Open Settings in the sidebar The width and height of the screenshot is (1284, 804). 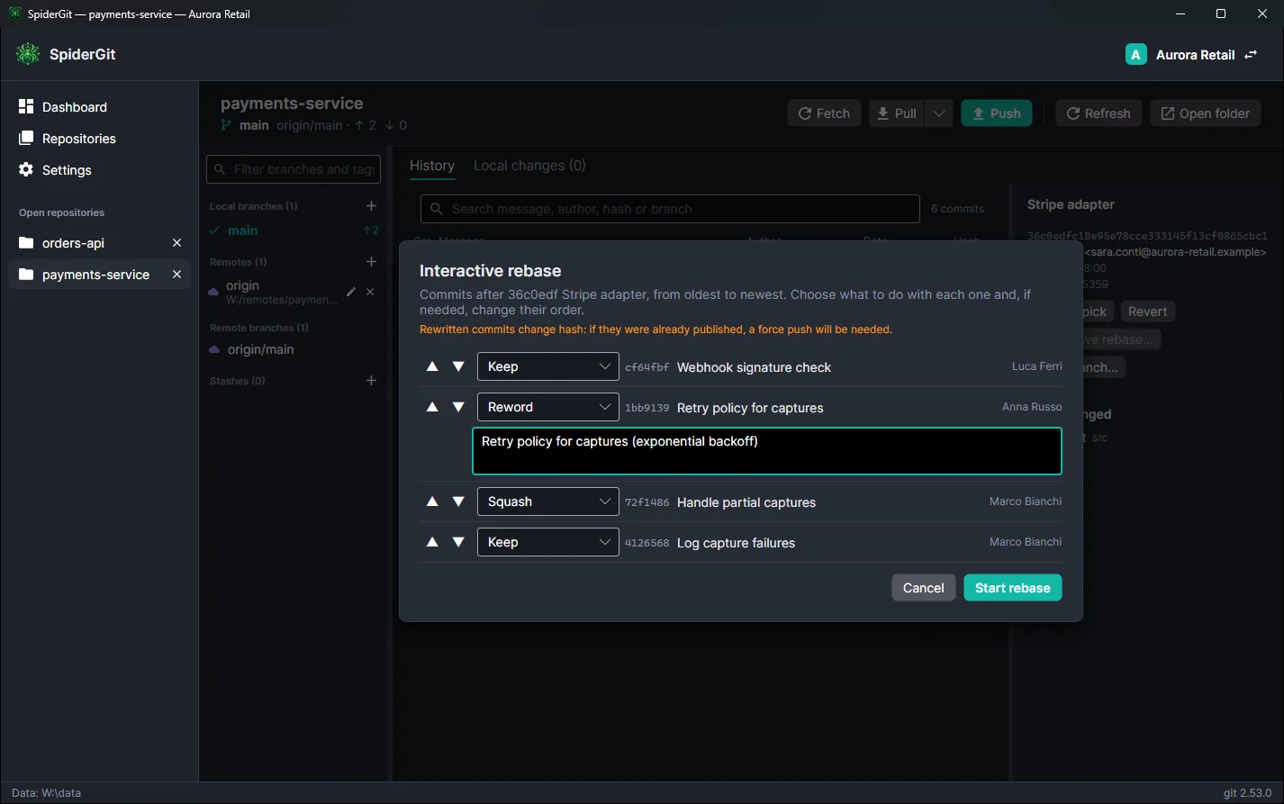pyautogui.click(x=99, y=170)
